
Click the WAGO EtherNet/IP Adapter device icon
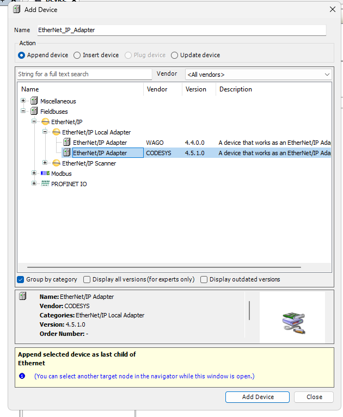pyautogui.click(x=67, y=142)
